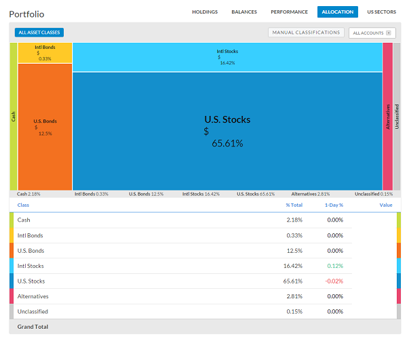The height and width of the screenshot is (339, 407).
Task: Select the green Cash strip
Action: click(13, 116)
